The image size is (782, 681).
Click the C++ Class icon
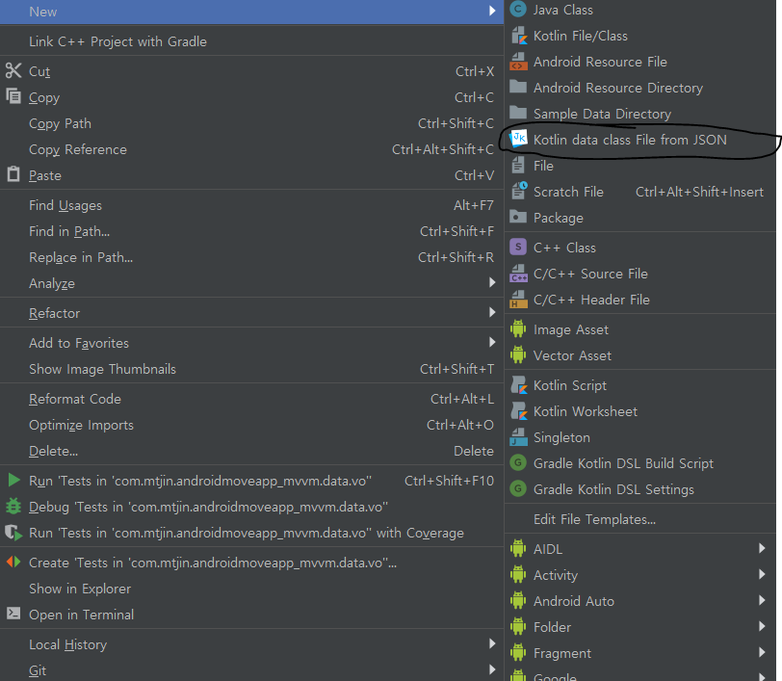[518, 247]
